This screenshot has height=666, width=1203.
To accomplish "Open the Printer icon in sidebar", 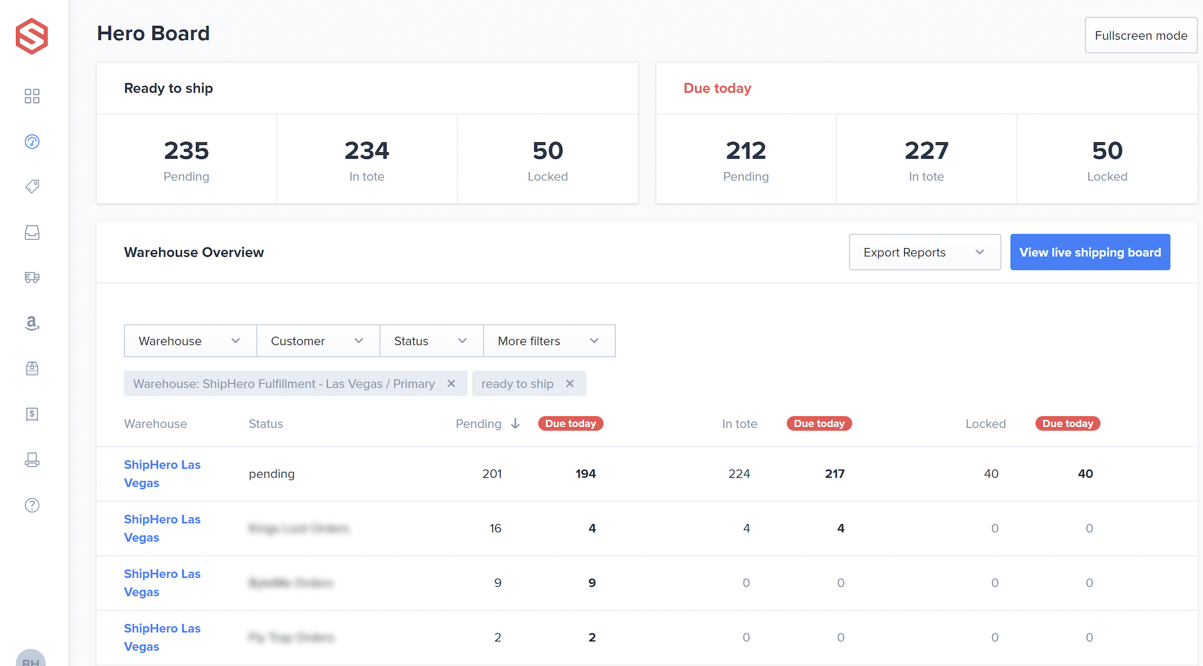I will 31,460.
